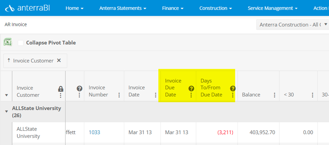Open the Finance menu

tap(173, 8)
